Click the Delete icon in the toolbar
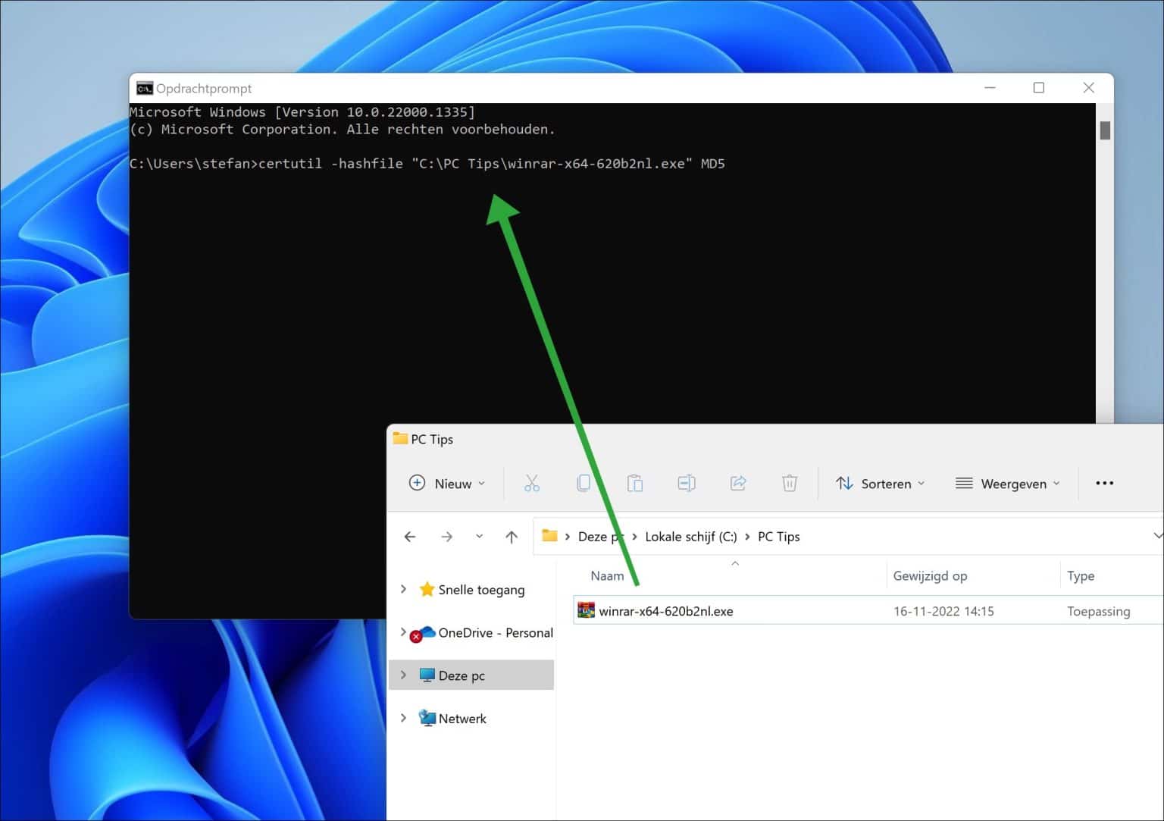 point(790,483)
